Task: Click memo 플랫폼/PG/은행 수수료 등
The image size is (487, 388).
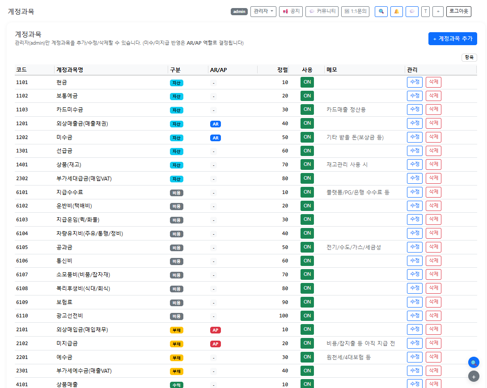Action: click(358, 192)
